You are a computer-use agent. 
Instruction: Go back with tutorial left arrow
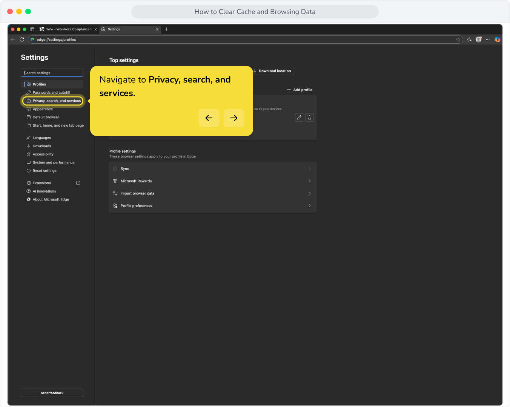[x=209, y=118]
